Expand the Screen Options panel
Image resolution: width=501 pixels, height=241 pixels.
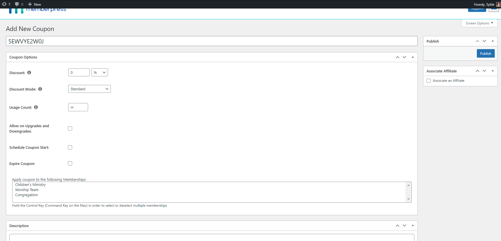point(479,23)
